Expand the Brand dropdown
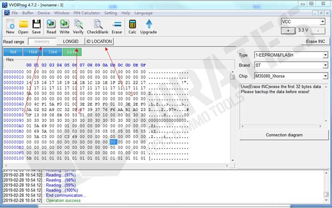 (325, 65)
